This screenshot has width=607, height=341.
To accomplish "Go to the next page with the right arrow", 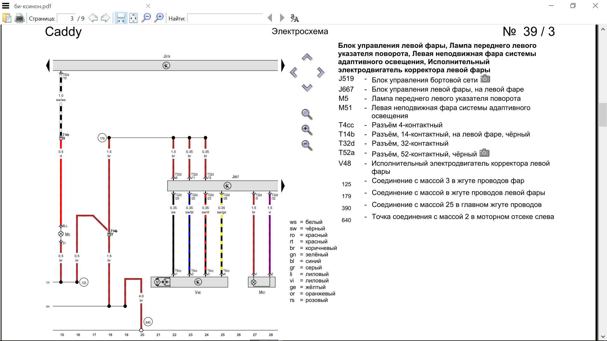I will coord(105,18).
